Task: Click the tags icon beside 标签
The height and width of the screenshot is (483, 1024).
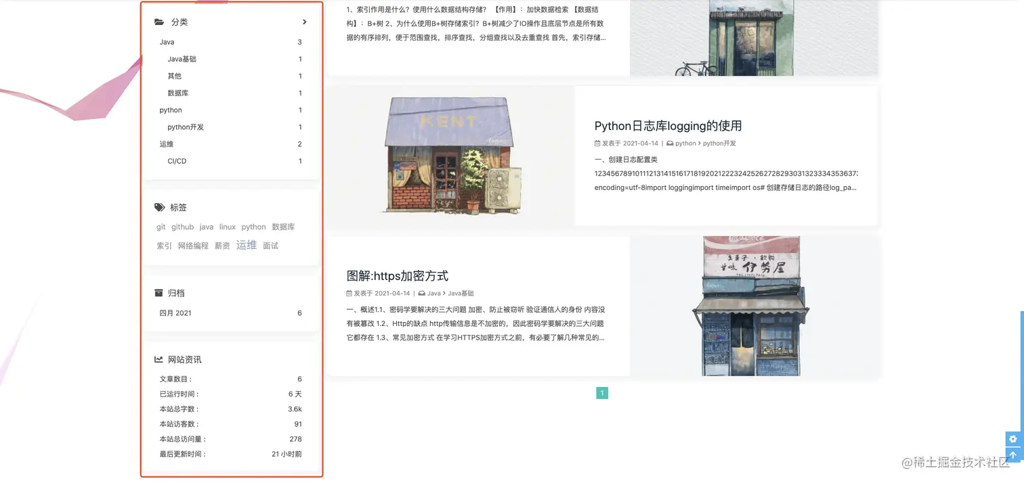Action: click(160, 208)
